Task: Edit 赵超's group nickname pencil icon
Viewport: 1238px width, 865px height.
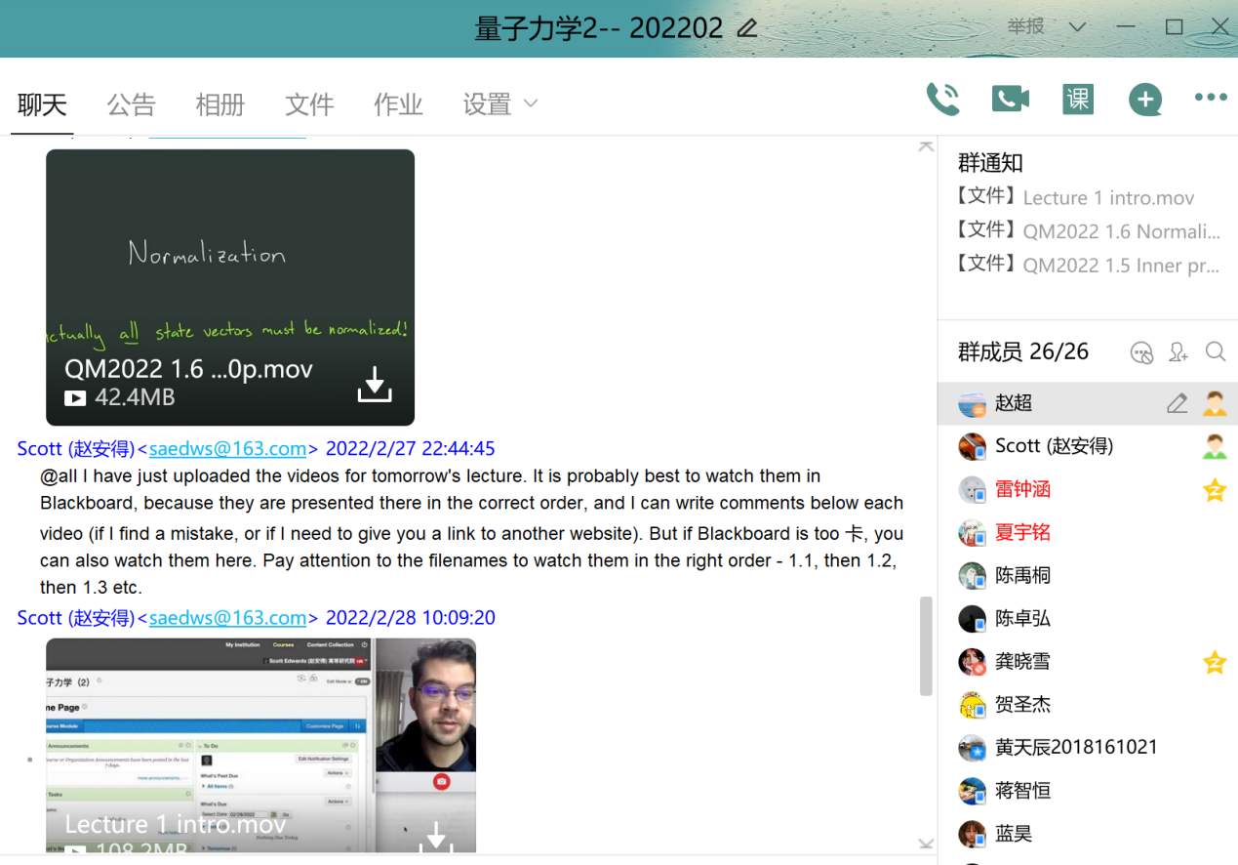Action: 1178,403
